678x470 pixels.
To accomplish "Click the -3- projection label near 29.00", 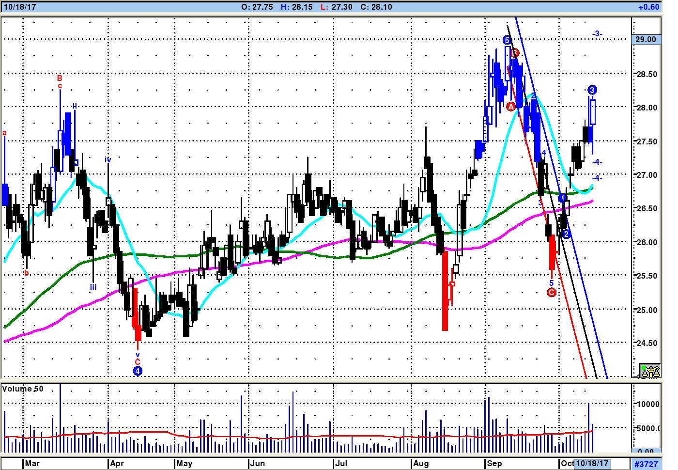I will pyautogui.click(x=597, y=34).
